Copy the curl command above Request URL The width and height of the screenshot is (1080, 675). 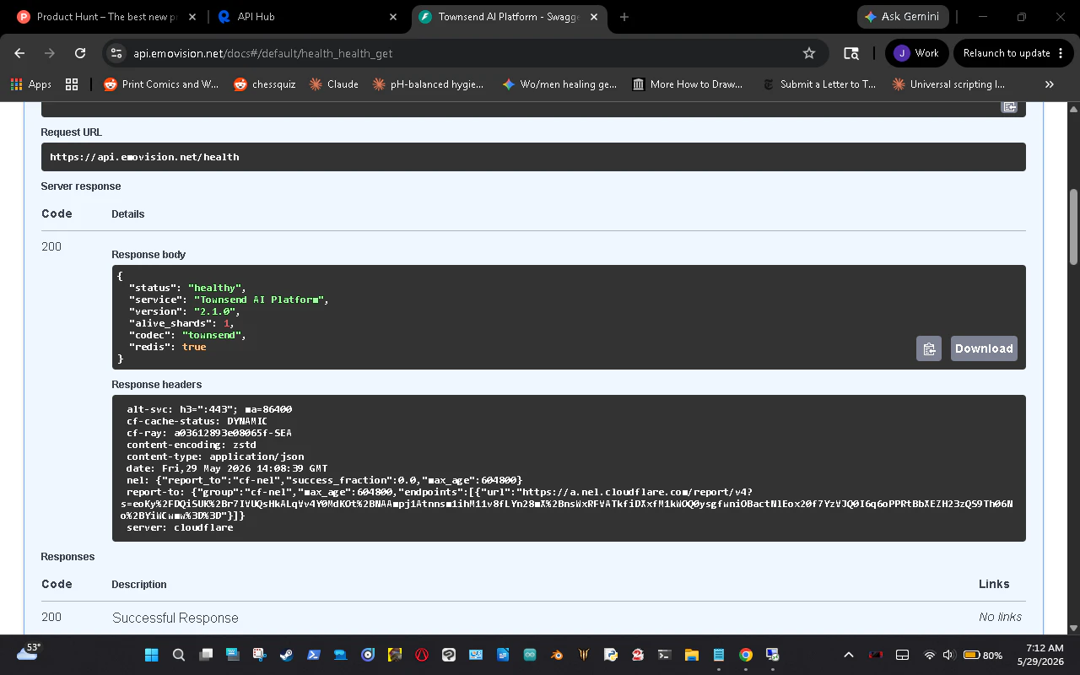(x=1009, y=106)
